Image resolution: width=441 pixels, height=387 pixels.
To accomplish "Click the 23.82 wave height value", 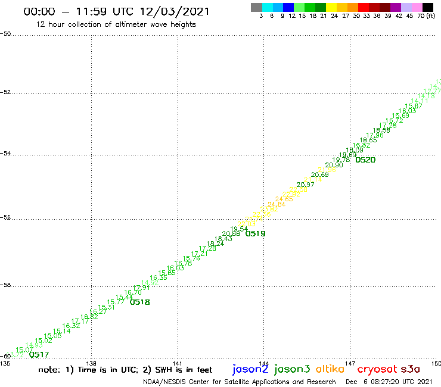I will 269,209.
